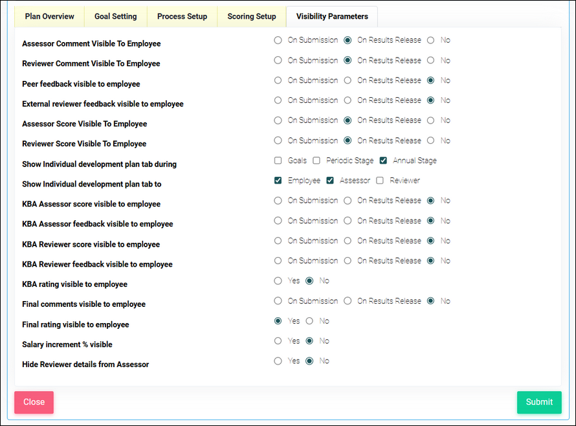The image size is (576, 426).
Task: Choose On Submission for External reviewer feedback
Action: (278, 100)
